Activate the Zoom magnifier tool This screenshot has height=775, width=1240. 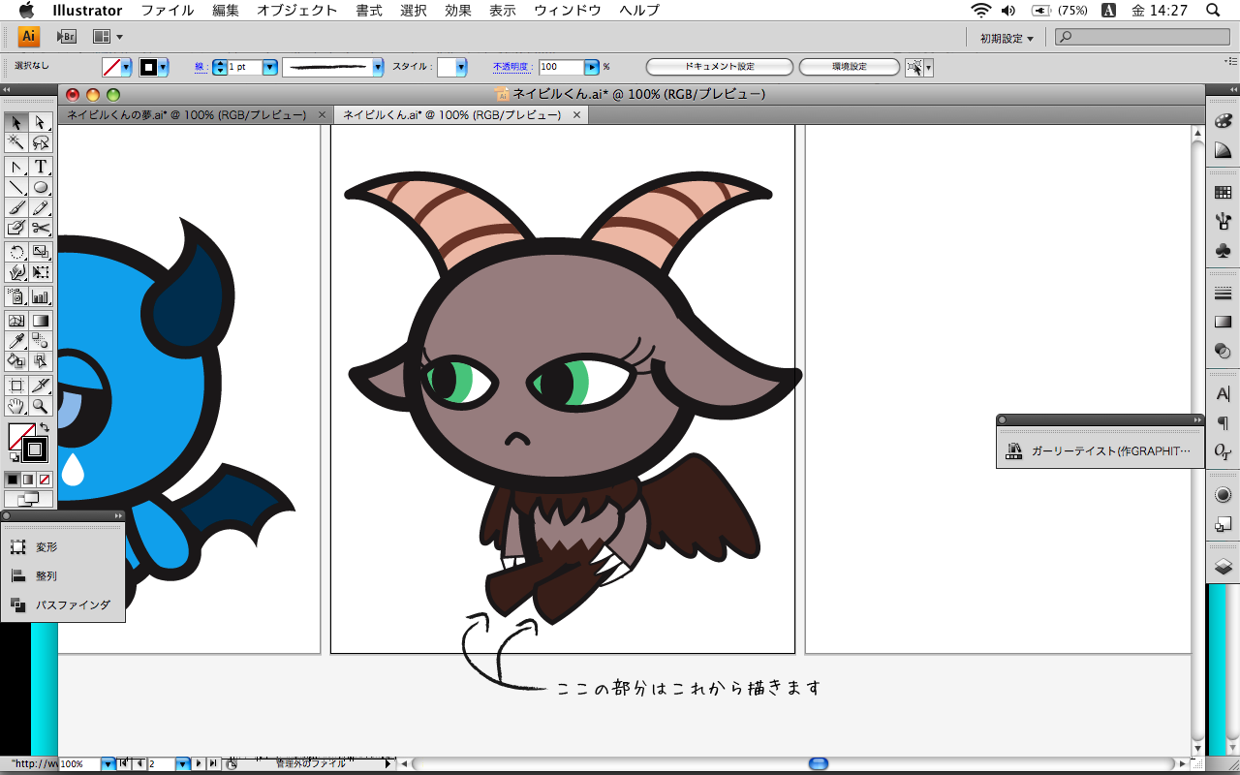tap(41, 406)
